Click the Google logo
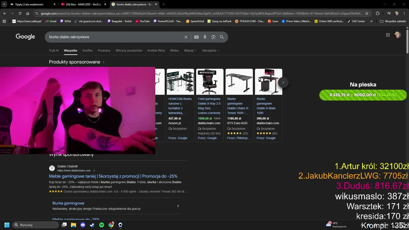The image size is (409, 230). [x=25, y=37]
